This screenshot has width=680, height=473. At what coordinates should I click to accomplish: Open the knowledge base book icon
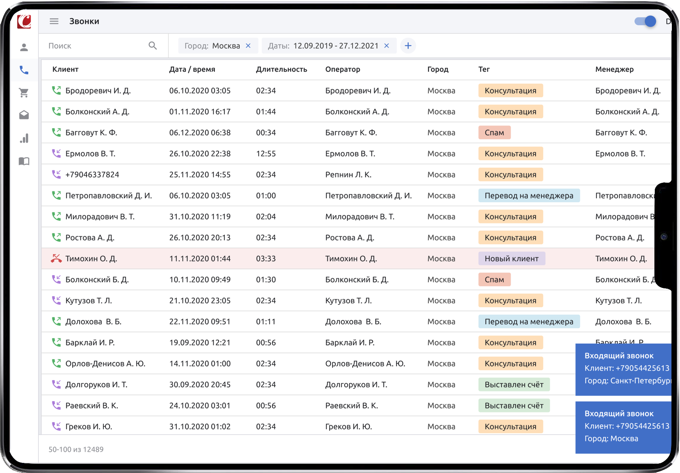(x=24, y=161)
